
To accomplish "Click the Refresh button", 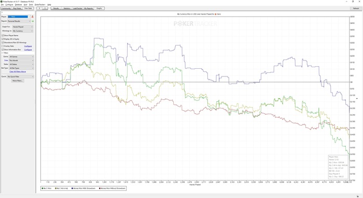I will click(x=356, y=8).
